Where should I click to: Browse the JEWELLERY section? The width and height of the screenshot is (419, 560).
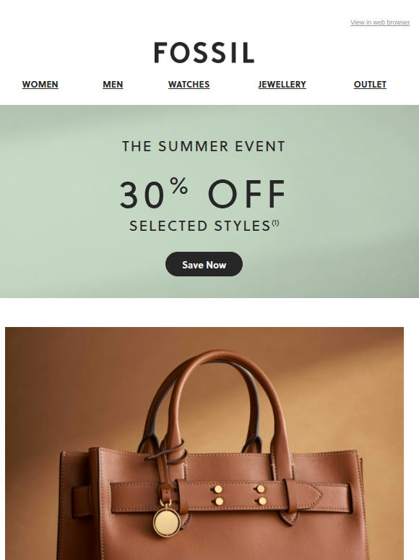pos(282,84)
